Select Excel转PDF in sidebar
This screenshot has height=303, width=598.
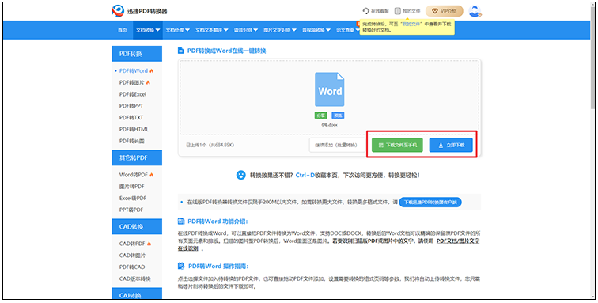[133, 198]
